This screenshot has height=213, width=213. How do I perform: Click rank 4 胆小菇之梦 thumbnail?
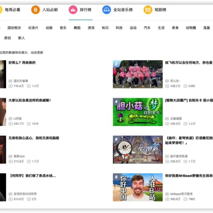click(138, 112)
